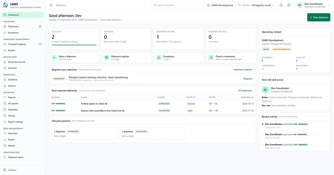
Task: Open the LGMS Development tenant selector
Action: [220, 5]
